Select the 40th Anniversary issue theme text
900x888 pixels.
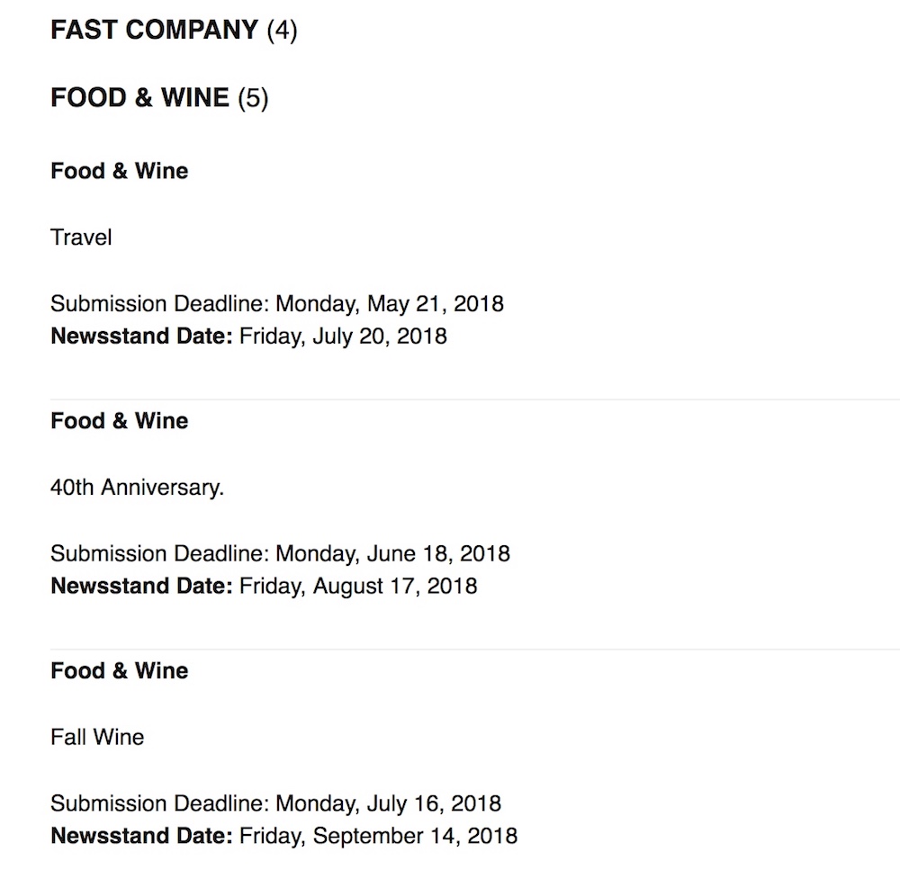[x=137, y=488]
